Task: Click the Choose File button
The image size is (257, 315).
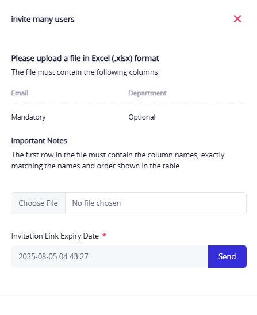Action: point(38,203)
